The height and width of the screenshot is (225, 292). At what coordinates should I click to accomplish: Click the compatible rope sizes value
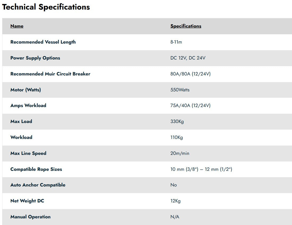[x=201, y=169]
